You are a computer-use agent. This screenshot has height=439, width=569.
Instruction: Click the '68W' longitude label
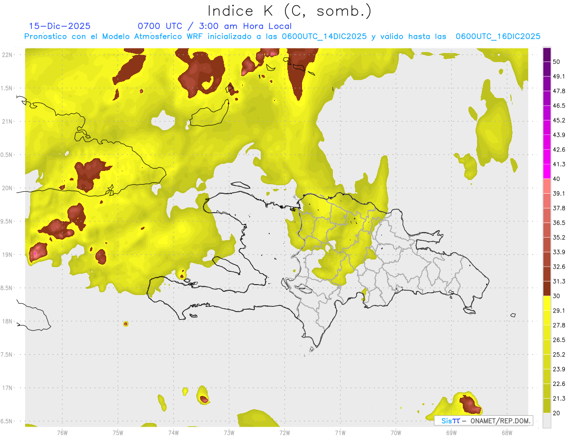coord(507,432)
